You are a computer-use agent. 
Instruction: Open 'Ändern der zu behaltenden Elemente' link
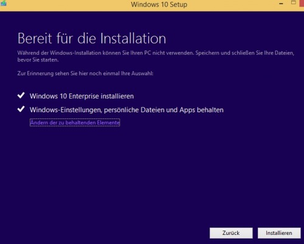[75, 123]
